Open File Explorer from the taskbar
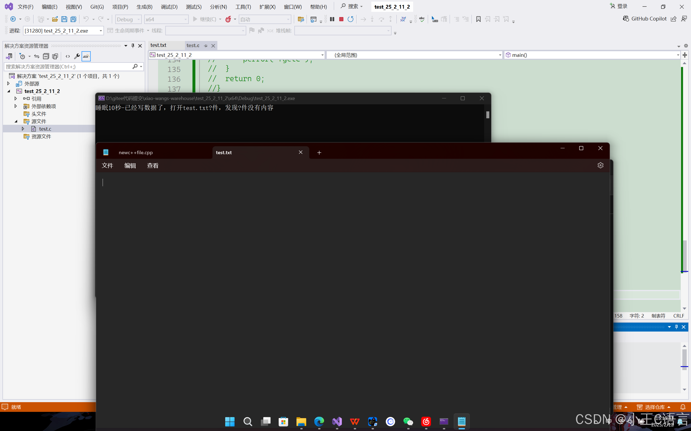Image resolution: width=691 pixels, height=431 pixels. coord(301,421)
